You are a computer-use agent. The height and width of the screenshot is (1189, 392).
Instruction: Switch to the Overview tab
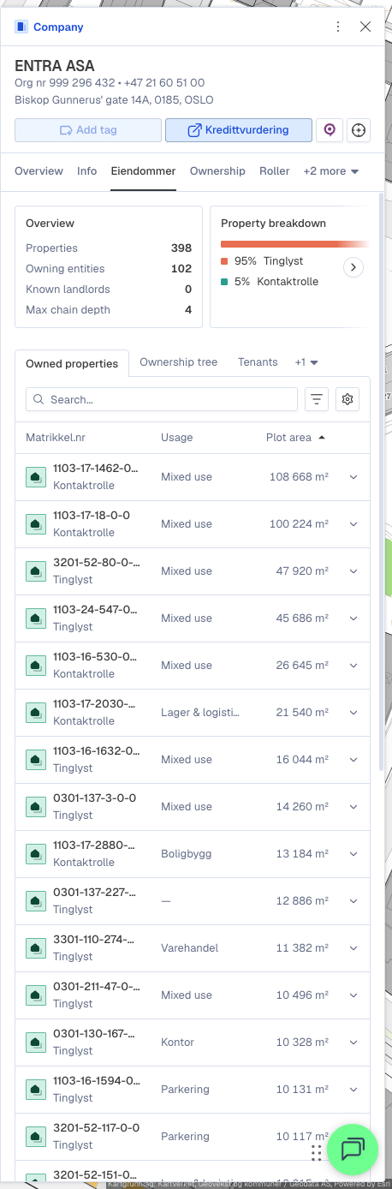click(39, 171)
